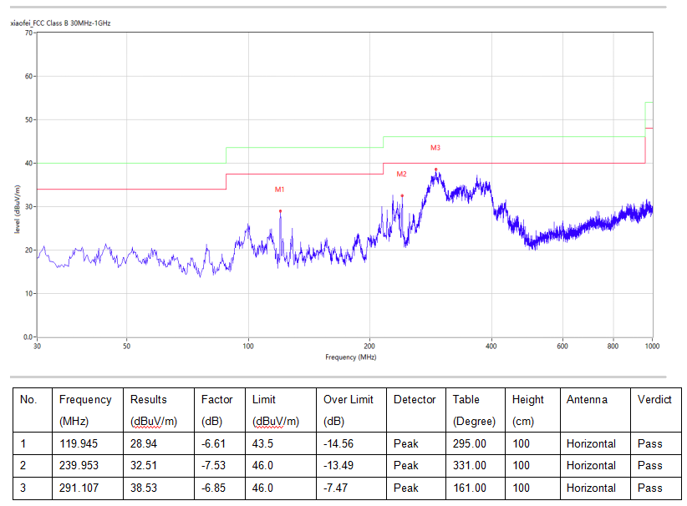Screen dimensions: 687x506
Task: Select the M2 marker label
Action: coord(401,174)
